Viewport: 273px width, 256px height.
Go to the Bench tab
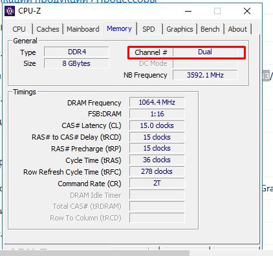210,29
